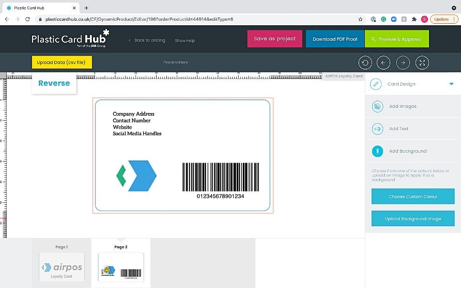Open the browser extensions puzzle icon
The image size is (461, 288).
point(414,19)
